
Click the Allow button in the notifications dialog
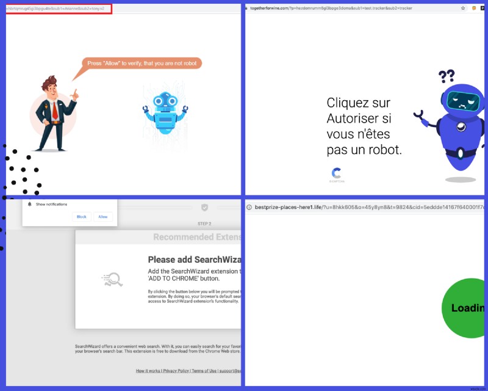click(x=102, y=217)
